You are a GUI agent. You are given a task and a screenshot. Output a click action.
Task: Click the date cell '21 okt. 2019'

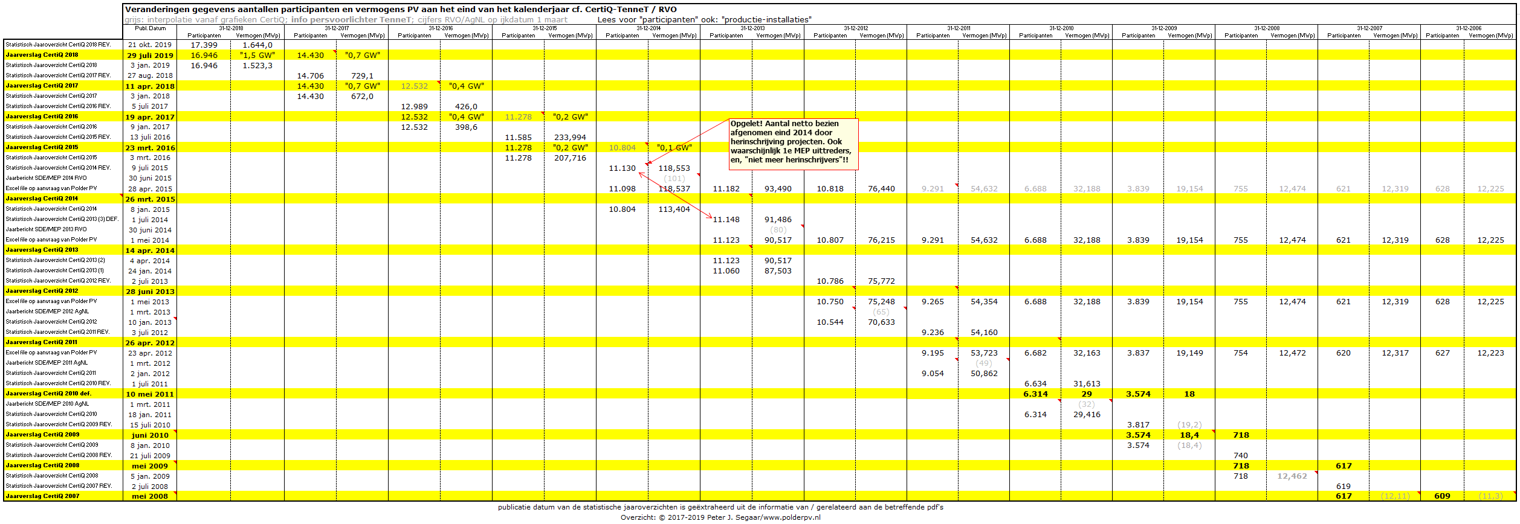click(150, 45)
